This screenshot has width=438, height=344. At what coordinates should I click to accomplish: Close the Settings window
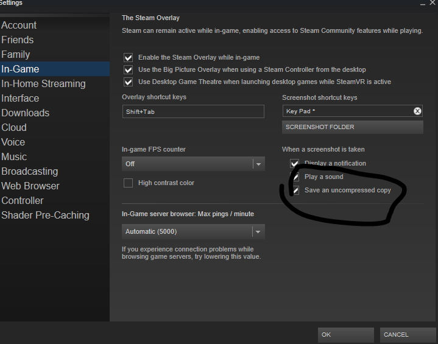pyautogui.click(x=433, y=2)
